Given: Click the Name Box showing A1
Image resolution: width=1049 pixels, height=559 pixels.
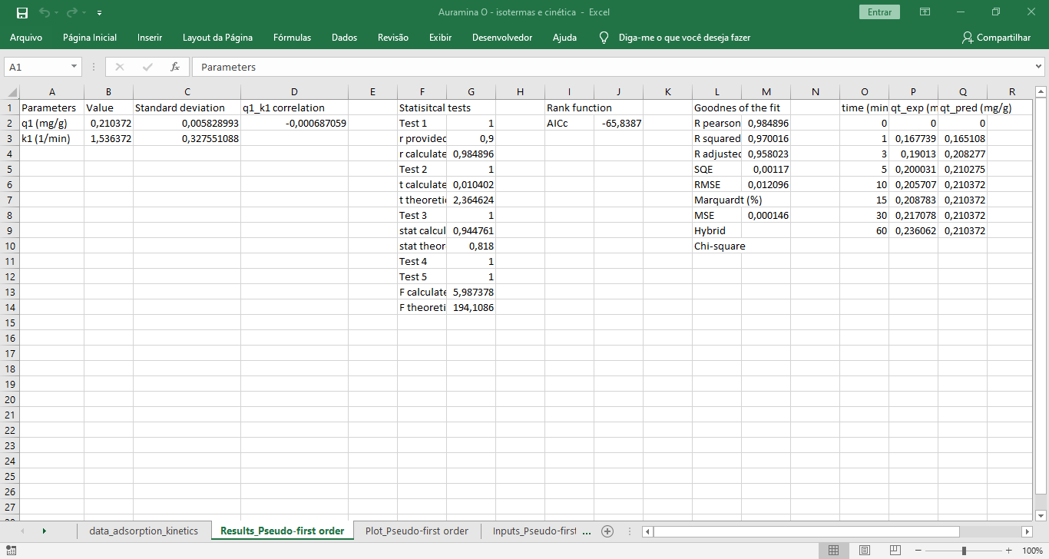Looking at the screenshot, I should click(37, 67).
